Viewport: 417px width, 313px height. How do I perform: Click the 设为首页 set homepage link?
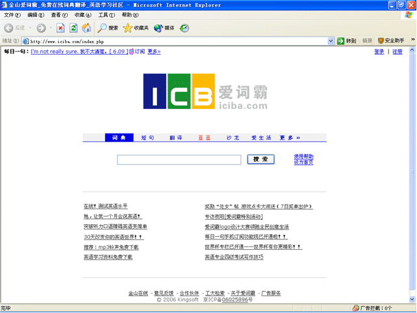[x=304, y=162]
